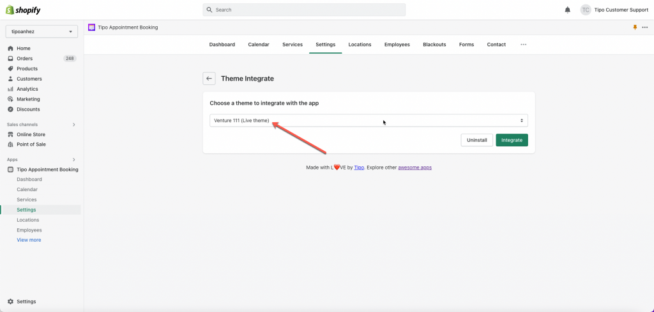This screenshot has width=654, height=312.
Task: Open the app header three-dot menu
Action: pyautogui.click(x=645, y=27)
